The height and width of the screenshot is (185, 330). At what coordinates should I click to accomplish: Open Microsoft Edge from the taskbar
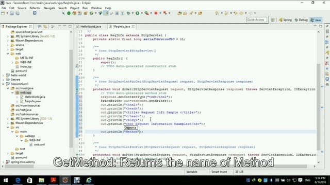pyautogui.click(x=18, y=180)
